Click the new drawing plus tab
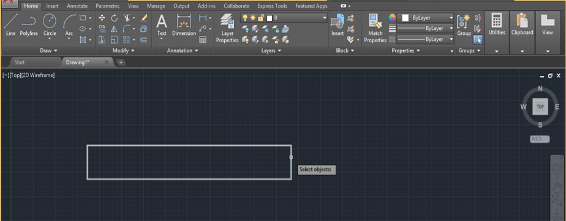This screenshot has width=566, height=221. click(x=121, y=62)
